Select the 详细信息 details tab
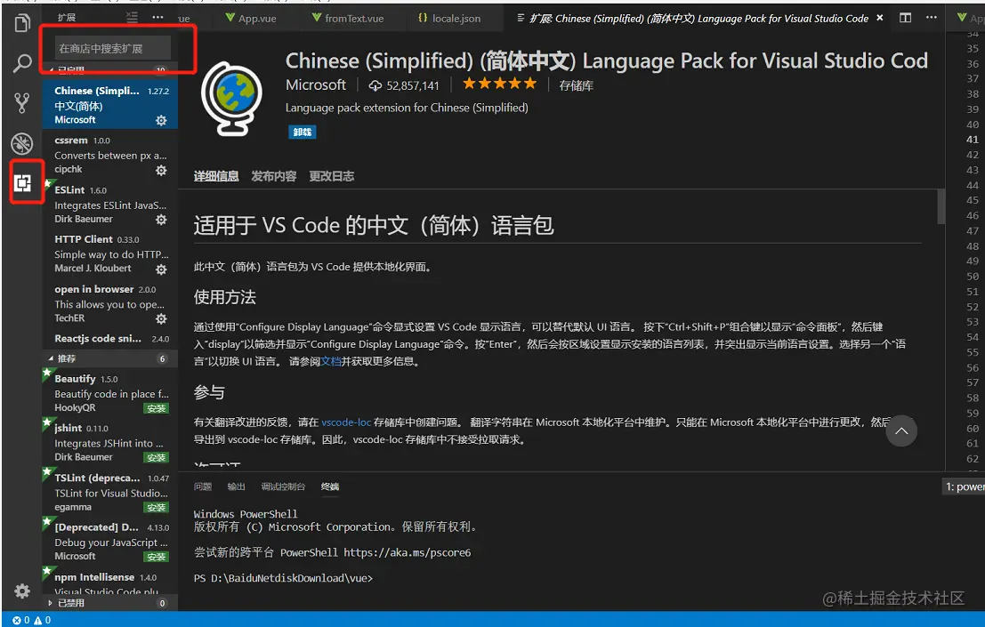Screen dimensions: 985x627 [x=216, y=176]
